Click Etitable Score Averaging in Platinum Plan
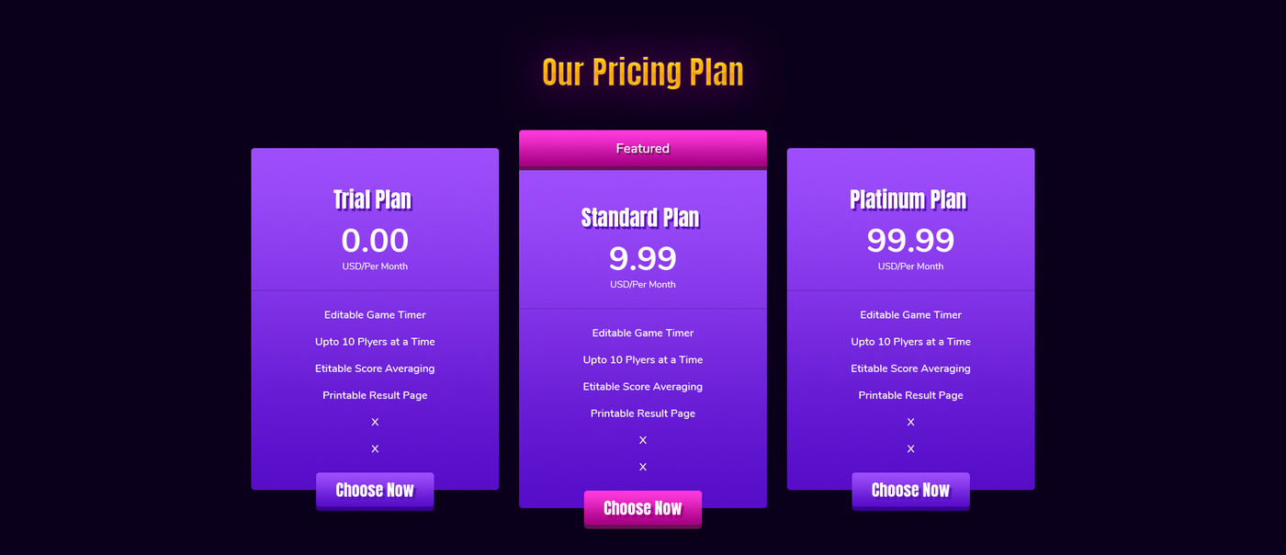 (910, 368)
